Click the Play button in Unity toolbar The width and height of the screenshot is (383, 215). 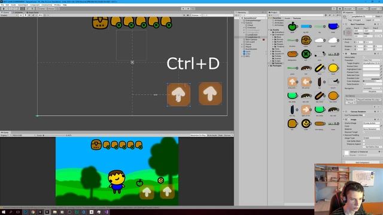[183, 8]
